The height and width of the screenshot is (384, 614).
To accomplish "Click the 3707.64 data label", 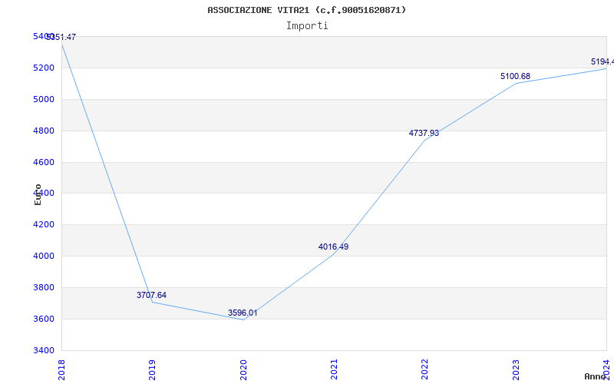I will [x=151, y=295].
